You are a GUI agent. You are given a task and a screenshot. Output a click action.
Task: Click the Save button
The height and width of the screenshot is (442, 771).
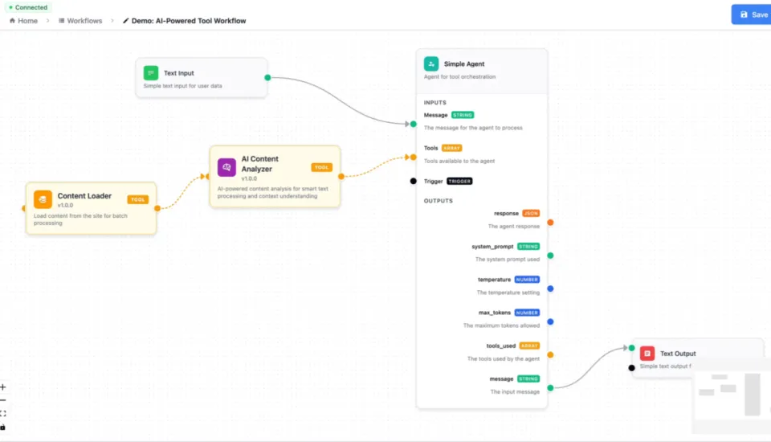point(752,14)
